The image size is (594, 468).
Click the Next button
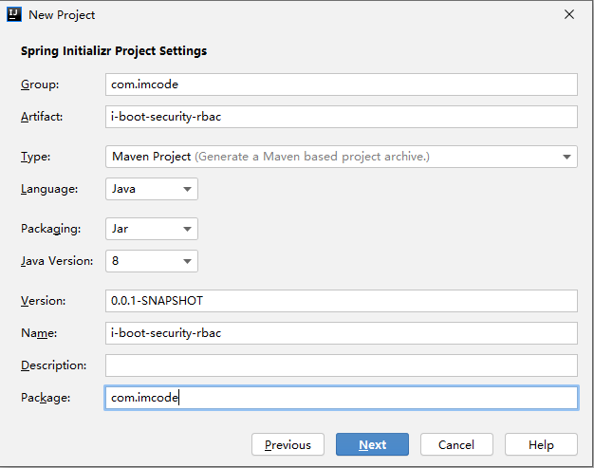pyautogui.click(x=372, y=444)
